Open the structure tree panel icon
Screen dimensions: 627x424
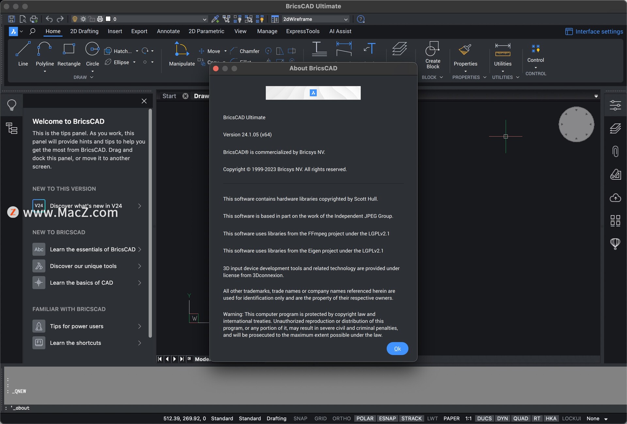click(x=12, y=128)
